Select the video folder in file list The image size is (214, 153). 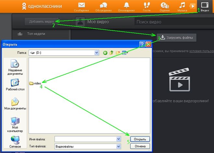35,83
